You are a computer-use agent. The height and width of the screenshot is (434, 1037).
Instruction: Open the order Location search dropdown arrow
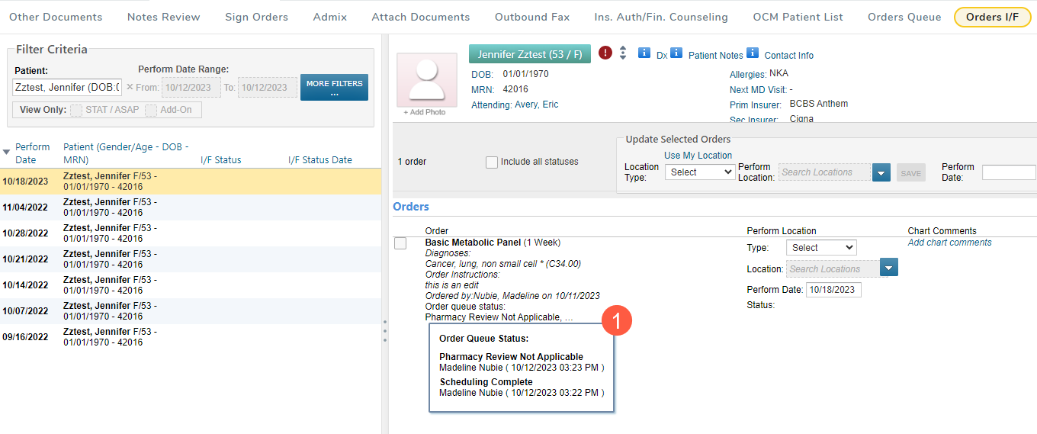889,268
